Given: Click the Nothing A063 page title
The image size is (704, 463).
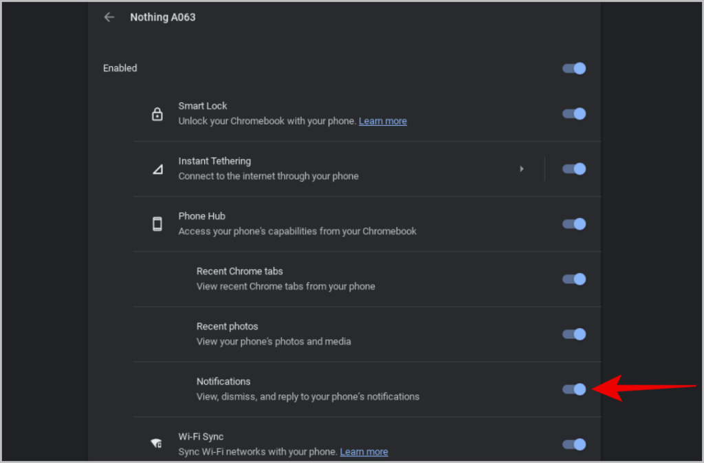Looking at the screenshot, I should pyautogui.click(x=162, y=17).
